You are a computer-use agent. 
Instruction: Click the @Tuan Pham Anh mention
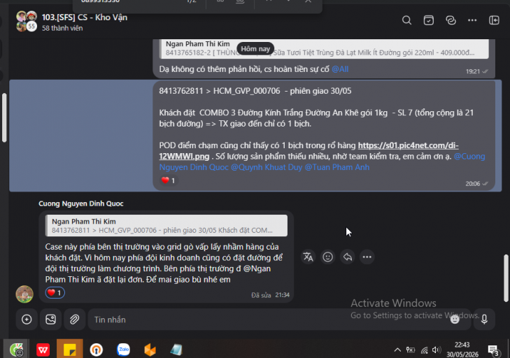tap(337, 167)
